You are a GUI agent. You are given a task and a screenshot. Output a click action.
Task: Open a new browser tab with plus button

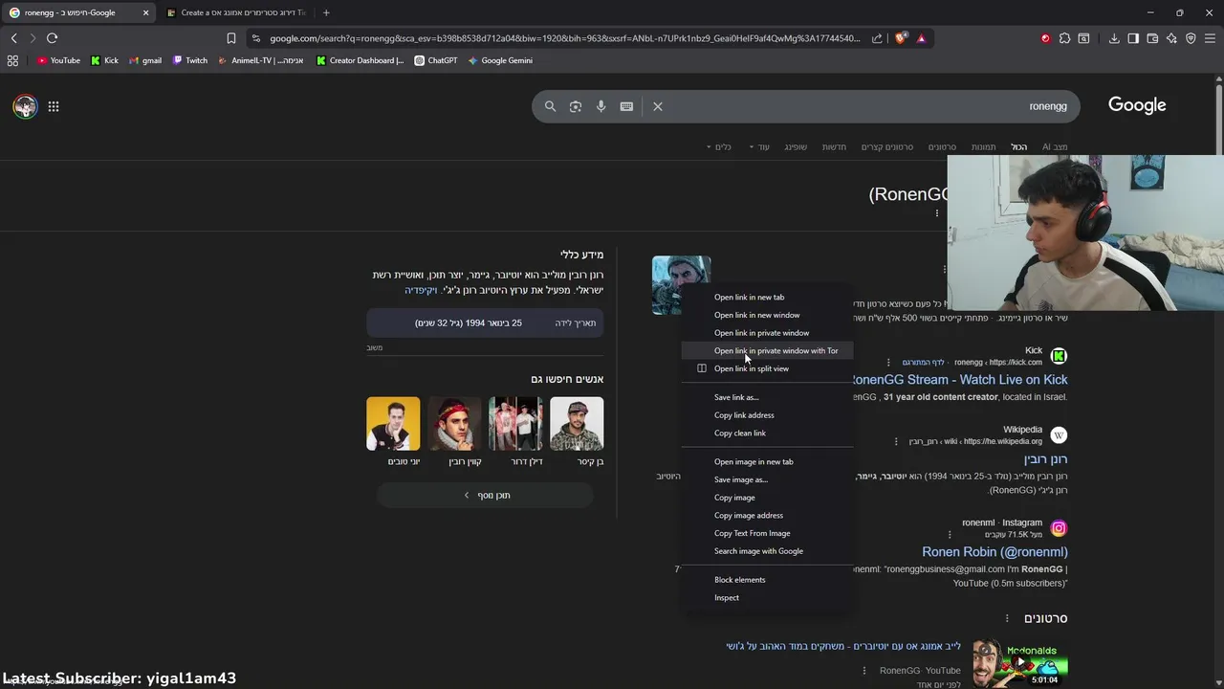[x=326, y=12]
